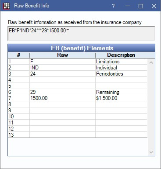The height and width of the screenshot is (169, 161).
Task: Minimize the Raw Benefit Info window
Action: (x=128, y=6)
